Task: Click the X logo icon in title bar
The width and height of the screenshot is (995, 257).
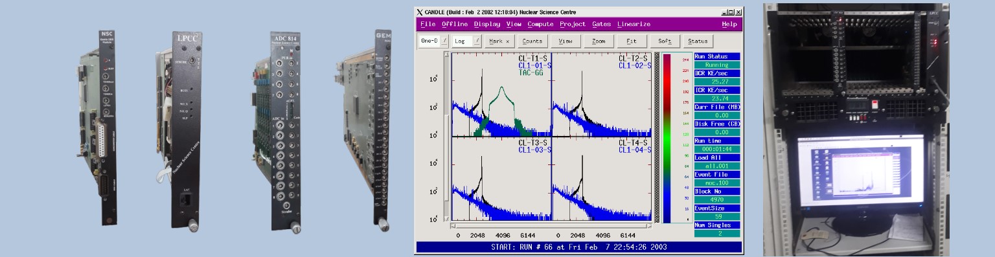Action: (x=420, y=12)
